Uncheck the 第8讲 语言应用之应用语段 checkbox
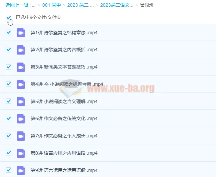Screen dimensions: 216x177 click(8, 153)
